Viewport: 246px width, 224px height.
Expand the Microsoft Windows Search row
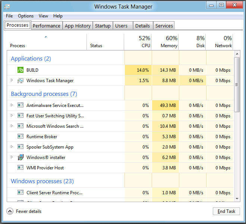coord(12,126)
